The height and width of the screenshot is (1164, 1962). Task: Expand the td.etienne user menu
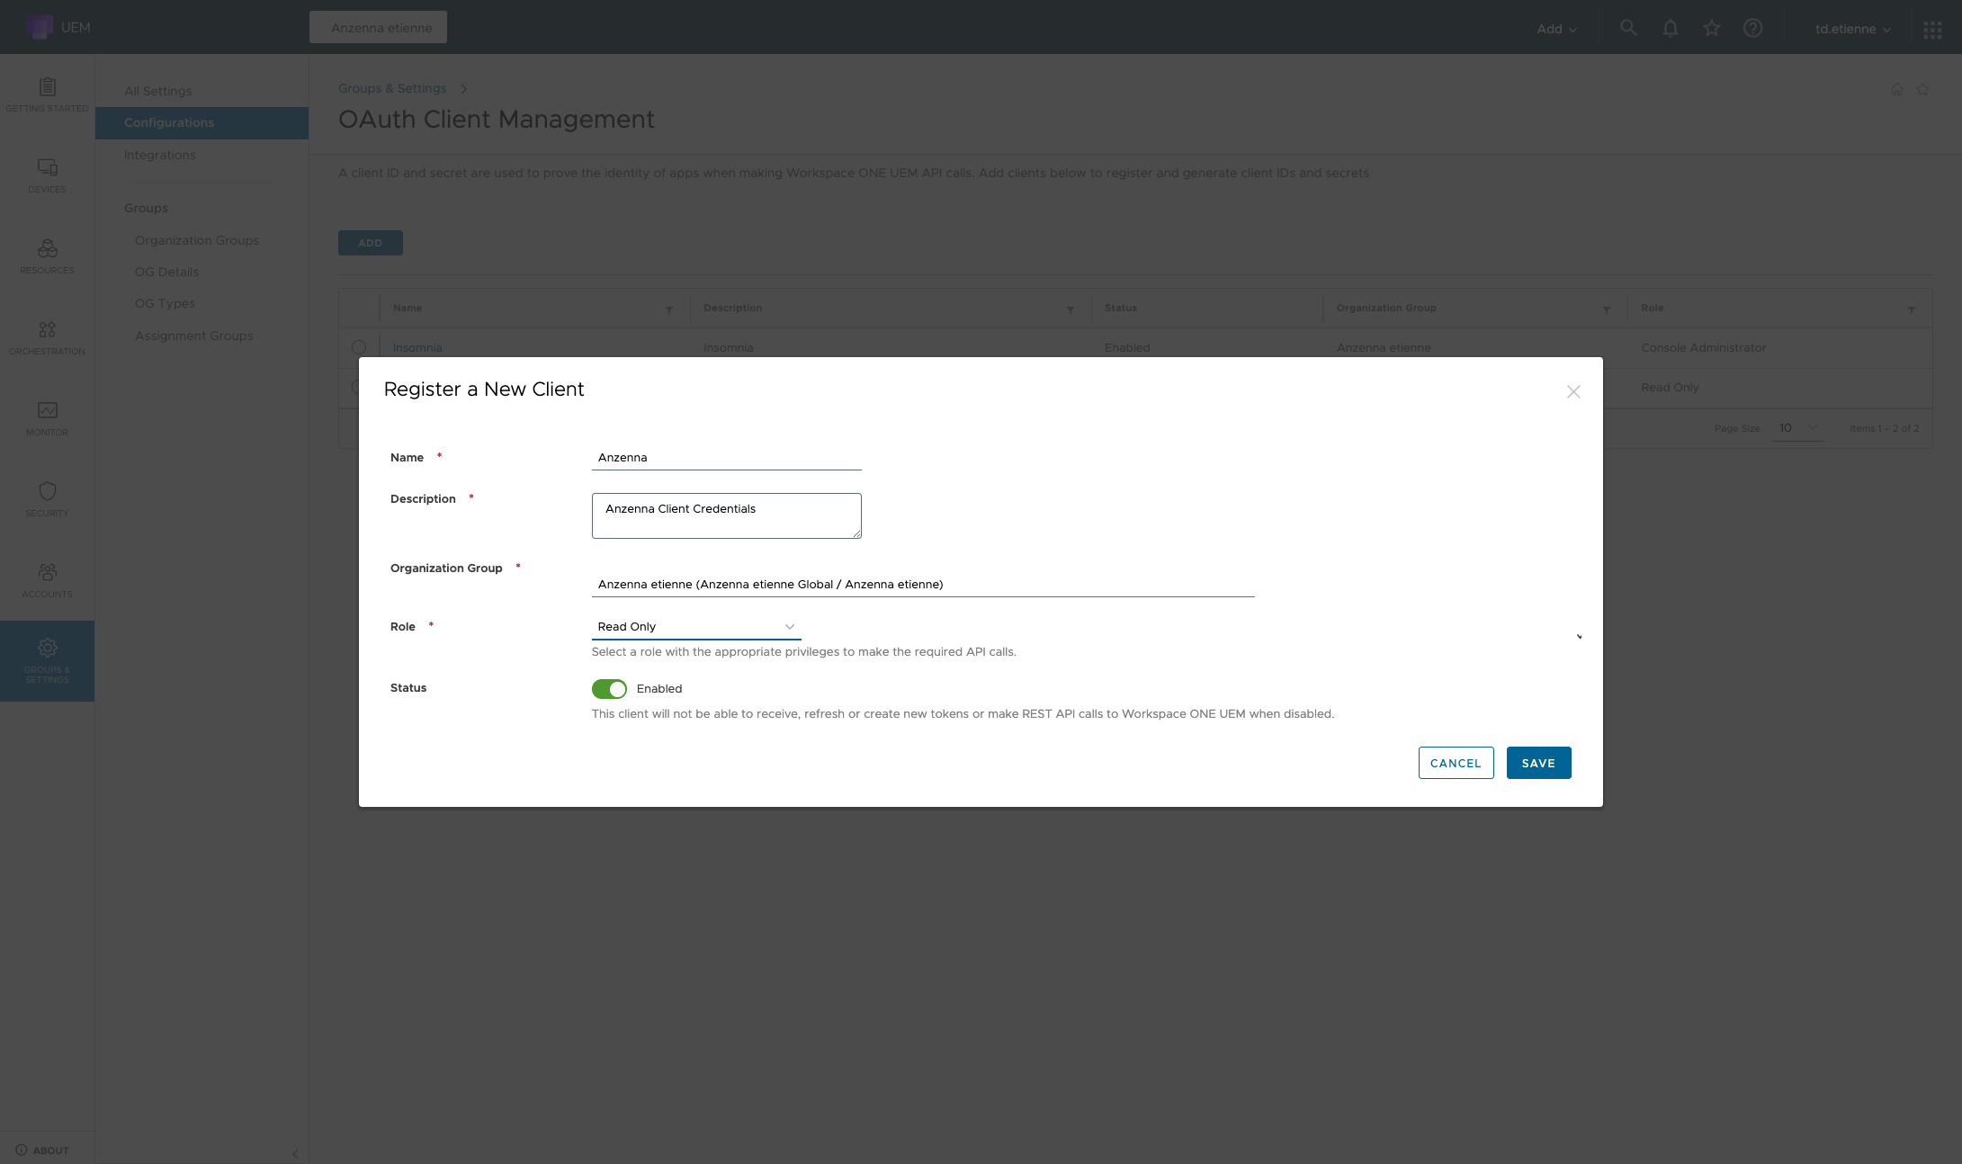coord(1852,29)
